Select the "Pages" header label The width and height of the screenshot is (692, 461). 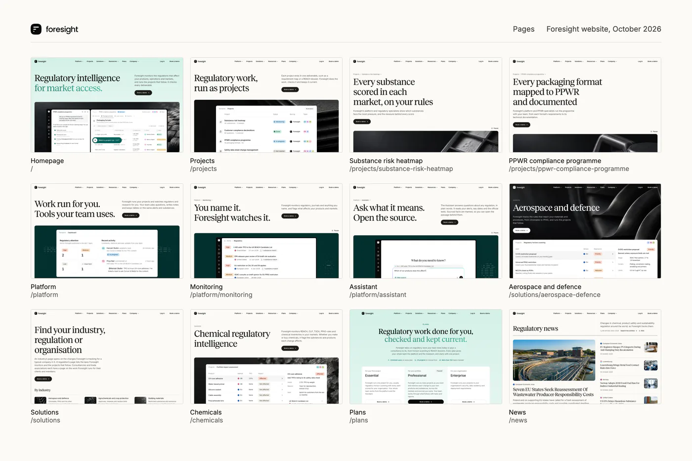[x=523, y=29]
